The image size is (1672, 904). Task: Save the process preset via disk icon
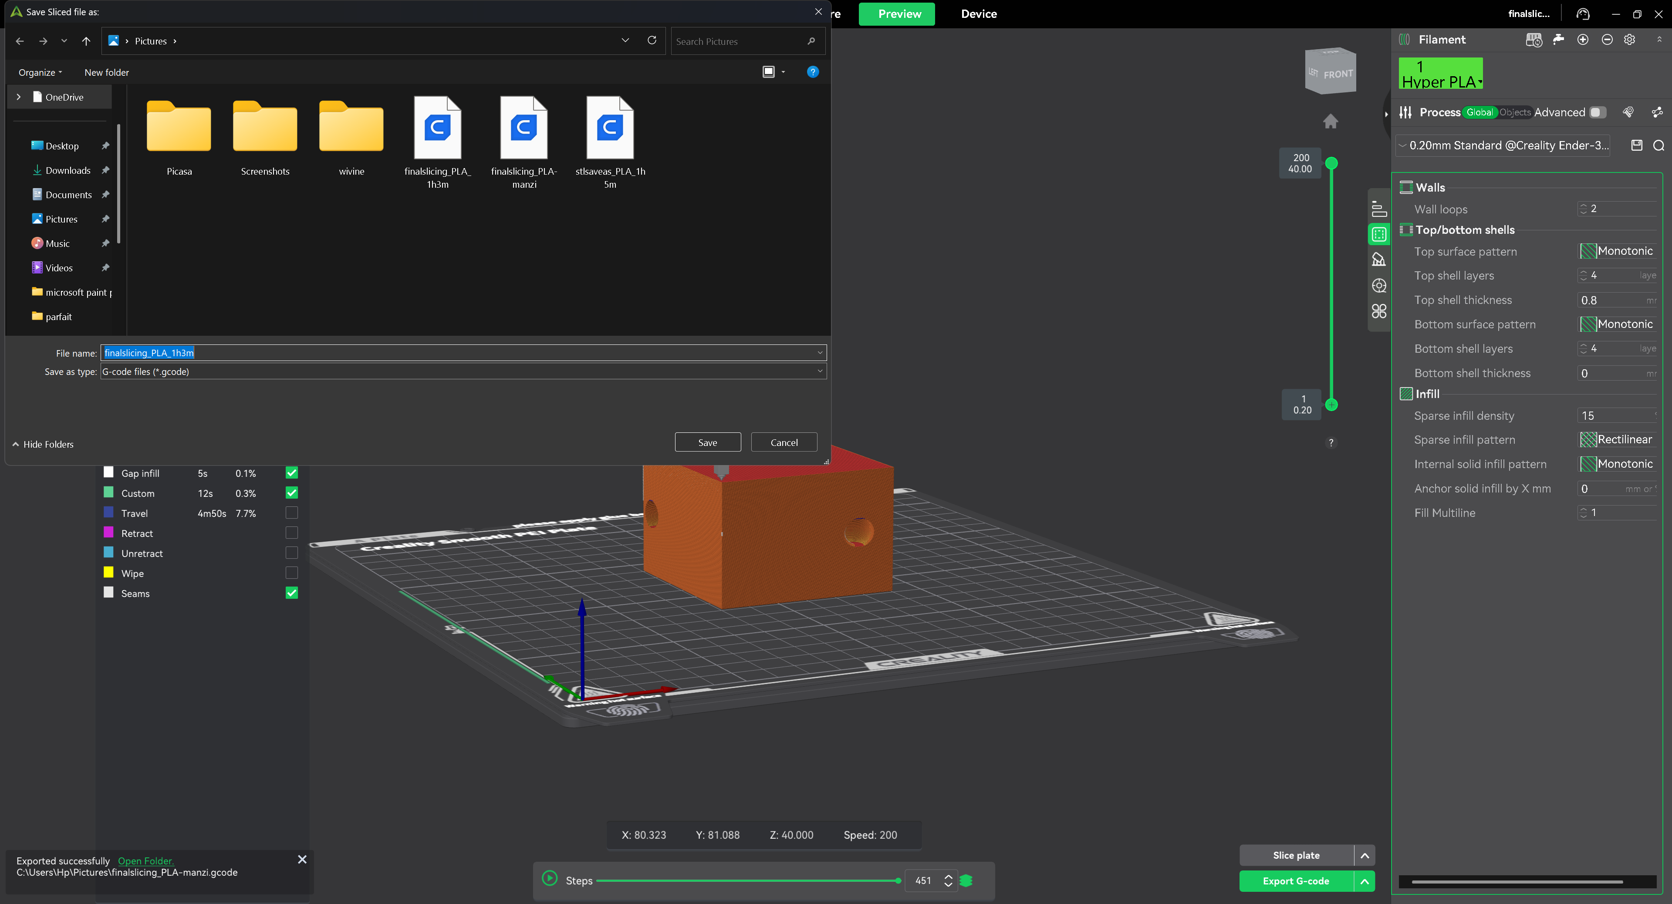point(1636,145)
